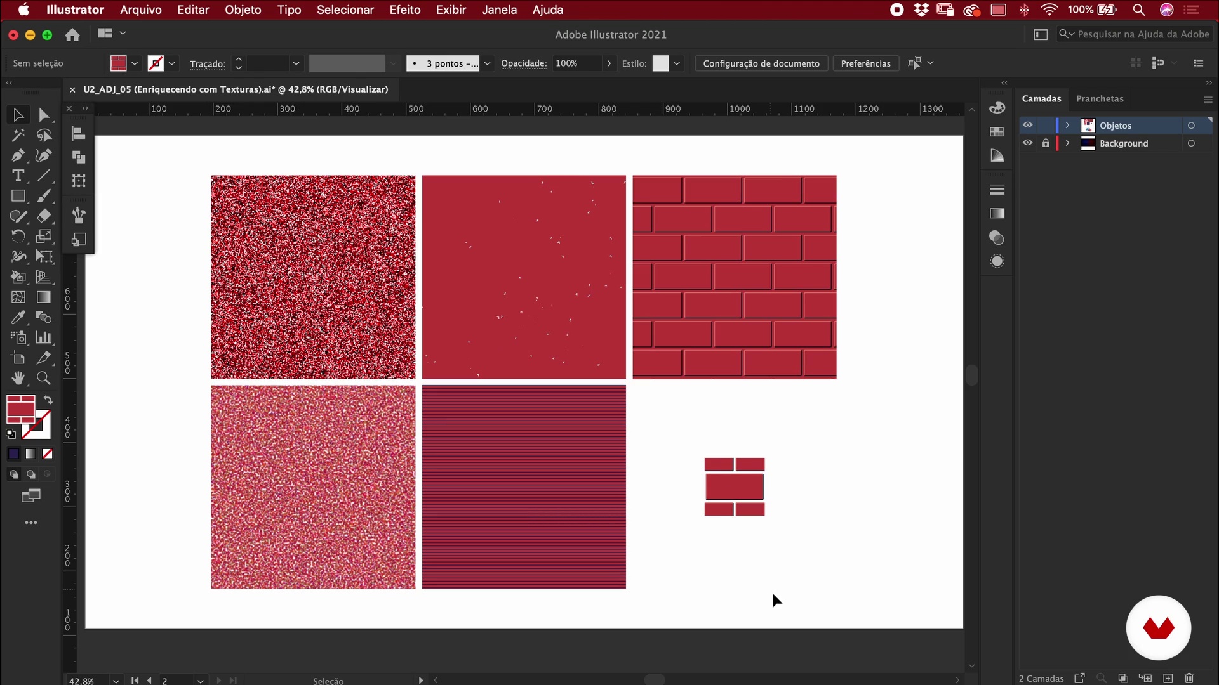Image resolution: width=1219 pixels, height=685 pixels.
Task: Select the Direct Selection tool
Action: pos(44,115)
